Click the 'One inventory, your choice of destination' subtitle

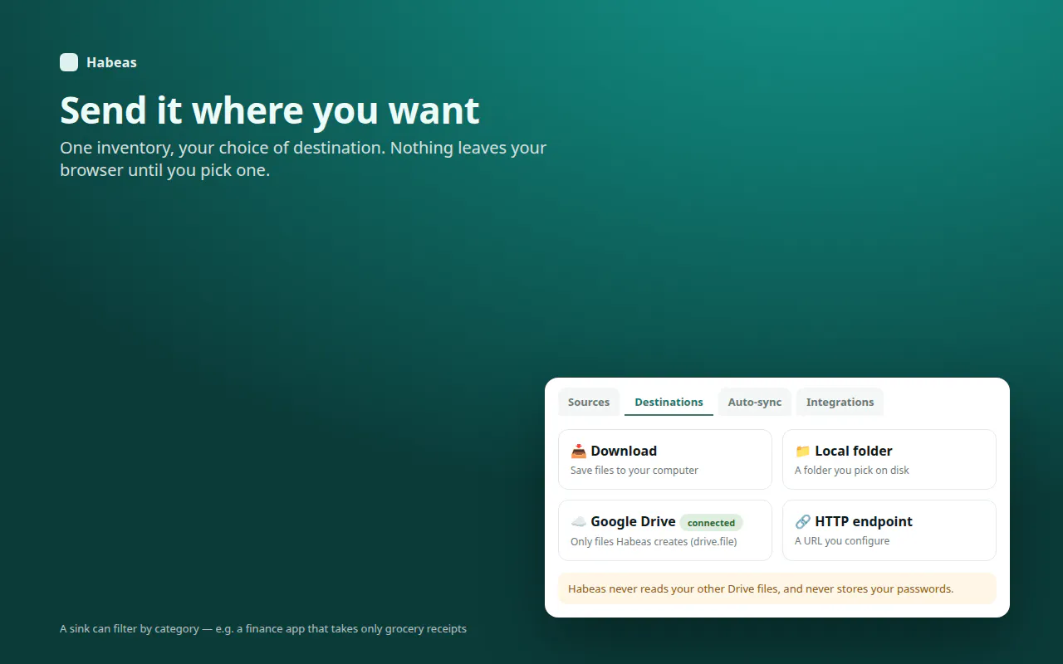[x=303, y=159]
